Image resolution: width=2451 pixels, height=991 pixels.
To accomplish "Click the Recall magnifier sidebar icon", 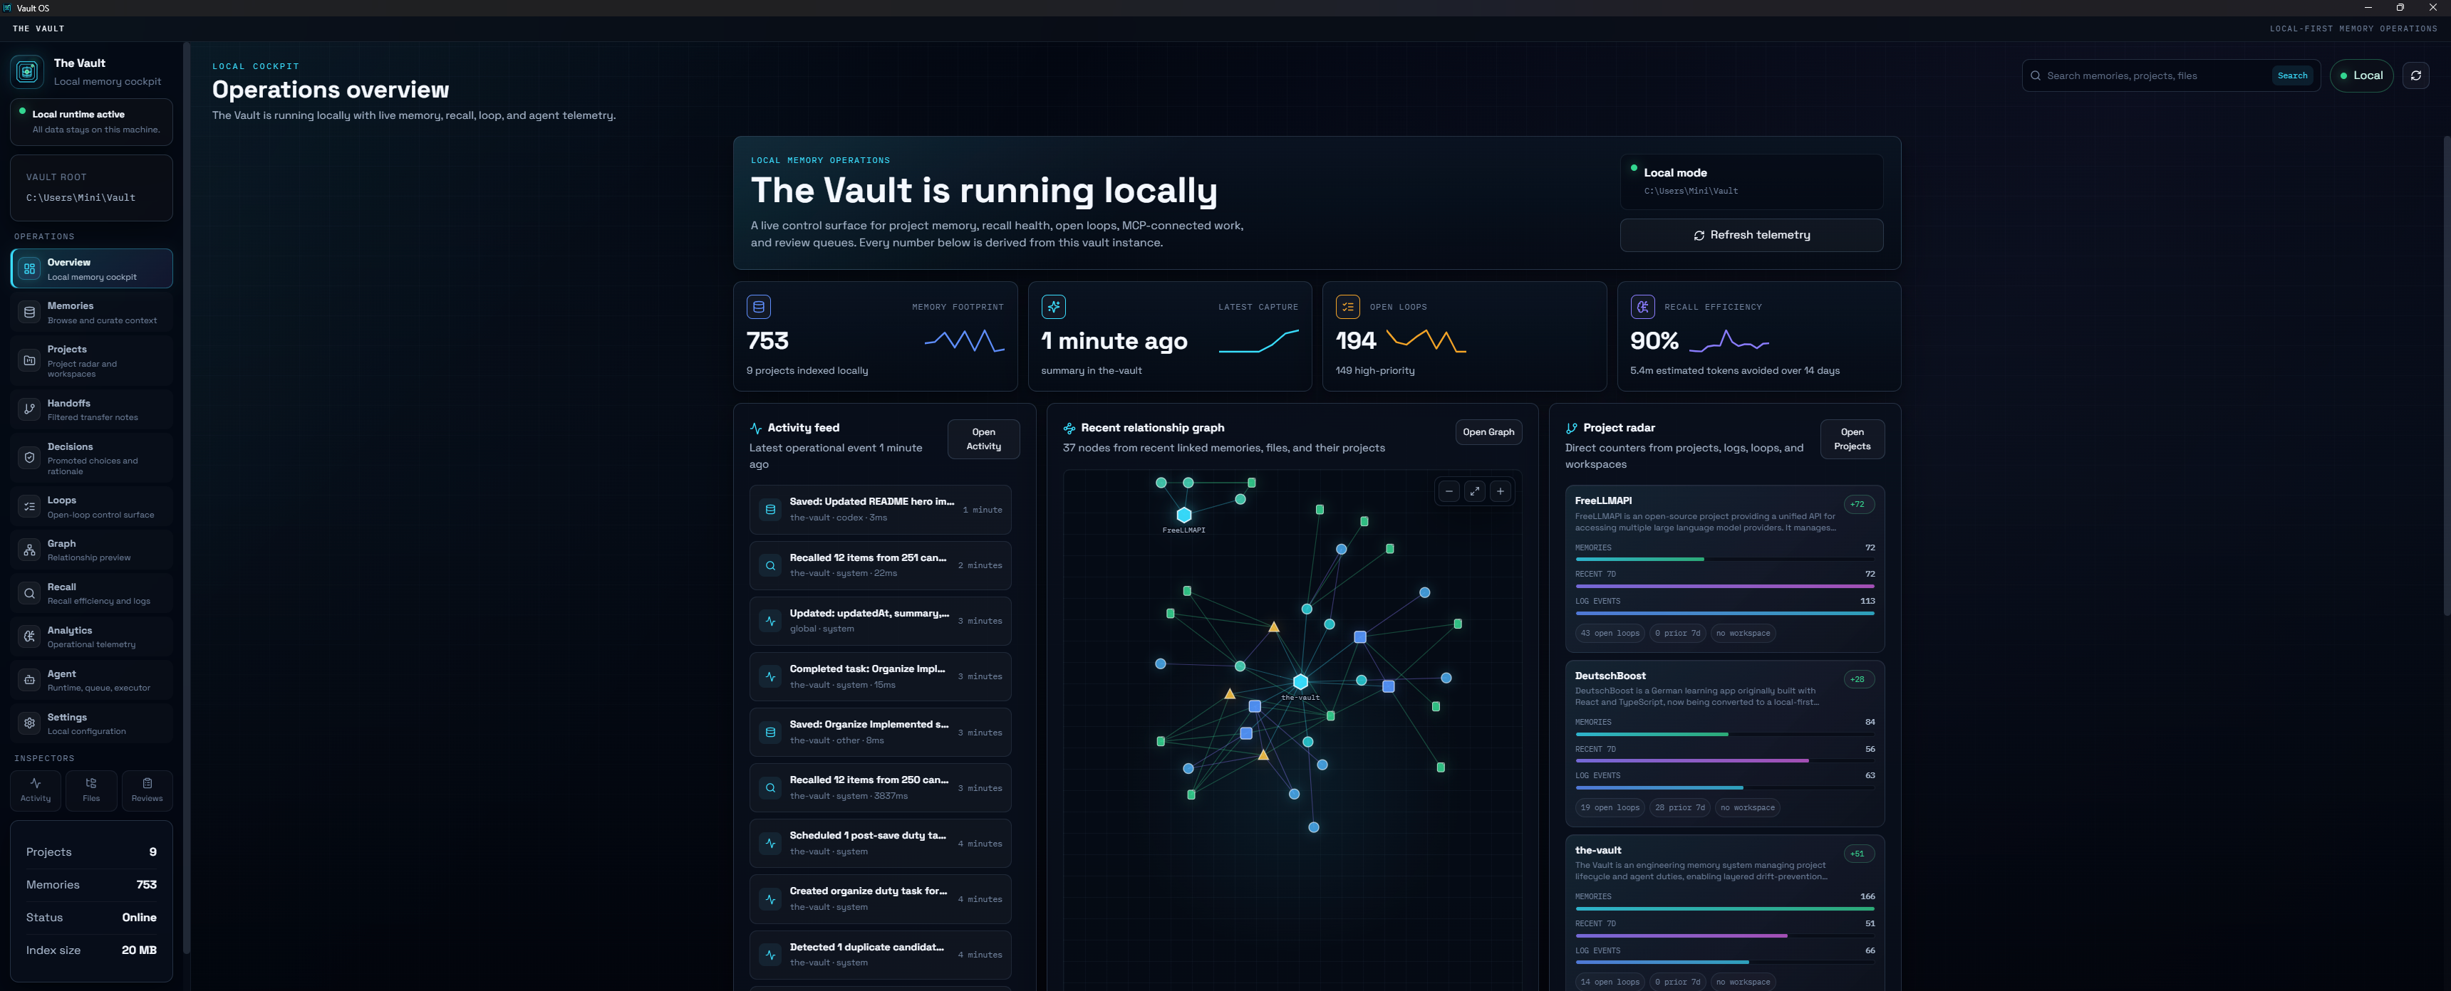I will pyautogui.click(x=29, y=594).
